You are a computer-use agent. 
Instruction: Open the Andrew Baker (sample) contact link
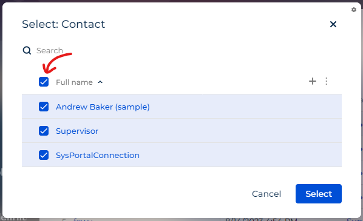coord(103,107)
